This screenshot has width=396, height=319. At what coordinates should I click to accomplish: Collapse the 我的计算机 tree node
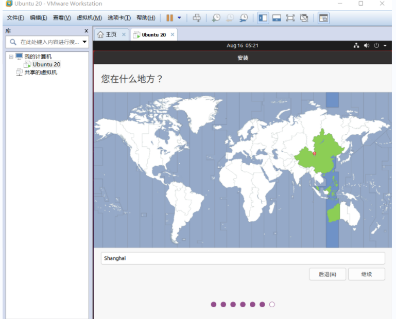pyautogui.click(x=11, y=57)
